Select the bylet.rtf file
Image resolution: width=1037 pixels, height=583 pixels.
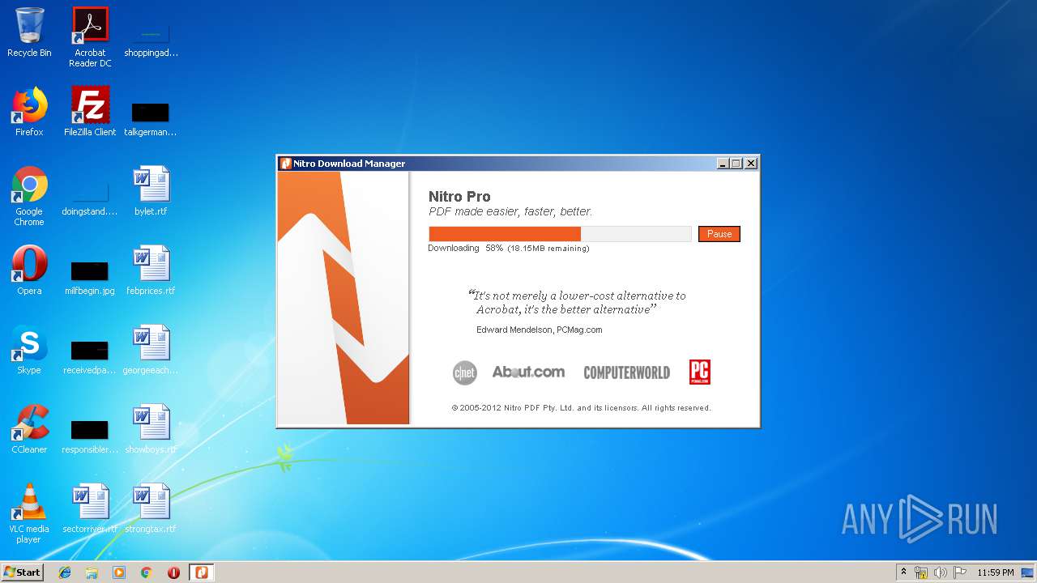point(151,191)
